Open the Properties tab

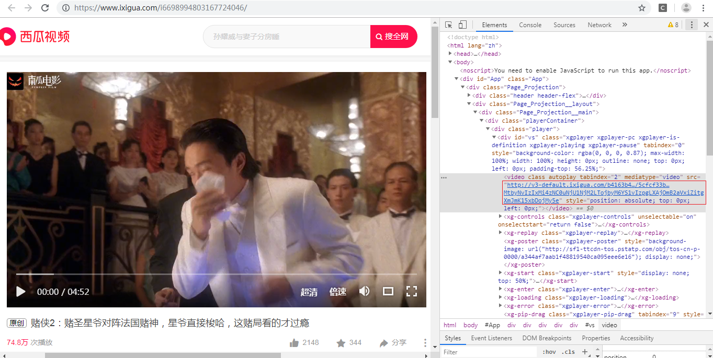tap(596, 338)
